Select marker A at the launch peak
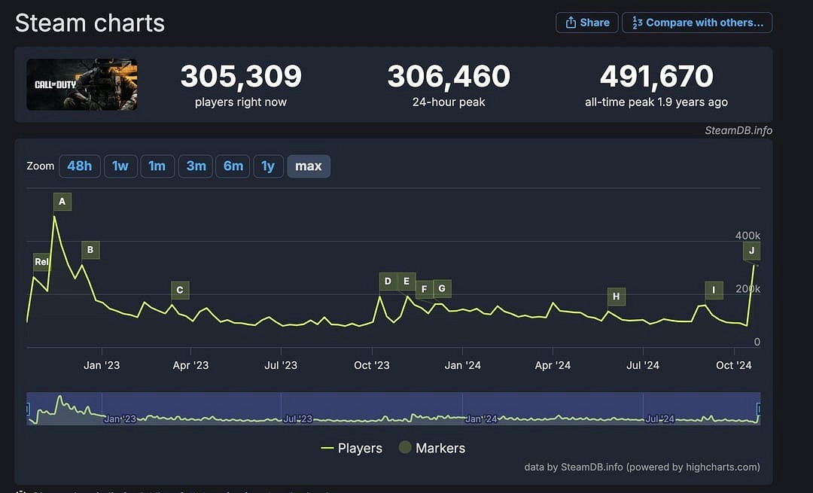813x493 pixels. [x=62, y=201]
